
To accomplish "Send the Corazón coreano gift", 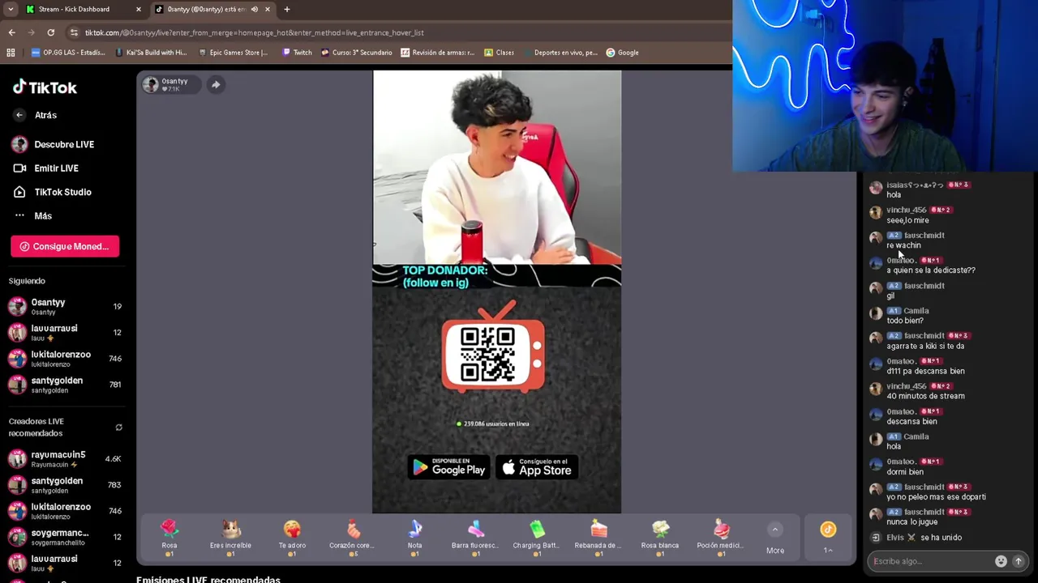I will tap(353, 538).
